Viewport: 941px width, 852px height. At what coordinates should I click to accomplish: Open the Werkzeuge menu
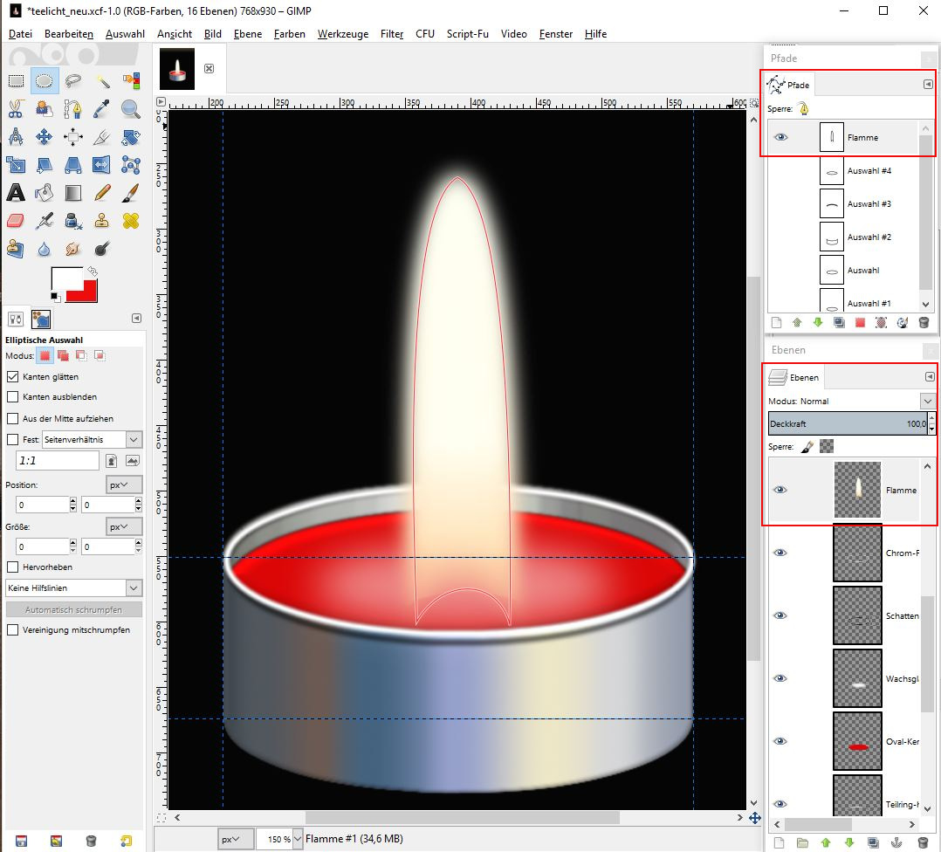[342, 34]
